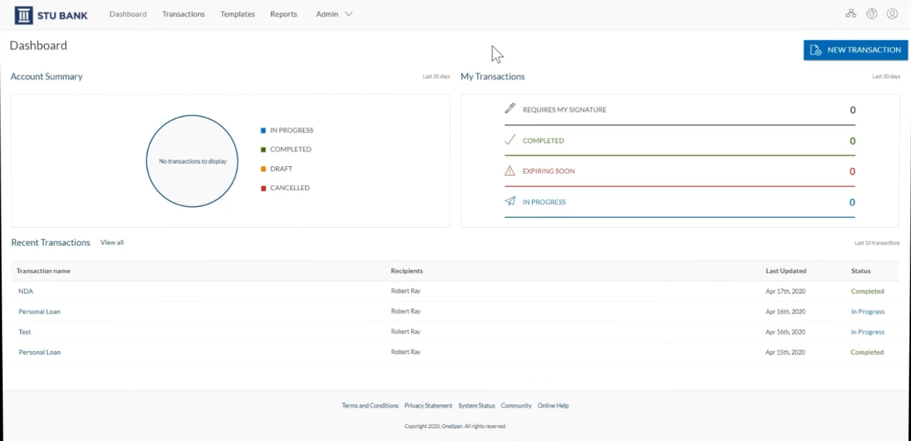Open the user profile account icon
The width and height of the screenshot is (911, 441).
892,14
